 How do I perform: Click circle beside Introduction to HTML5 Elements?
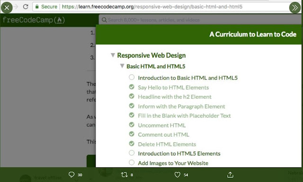tap(132, 153)
